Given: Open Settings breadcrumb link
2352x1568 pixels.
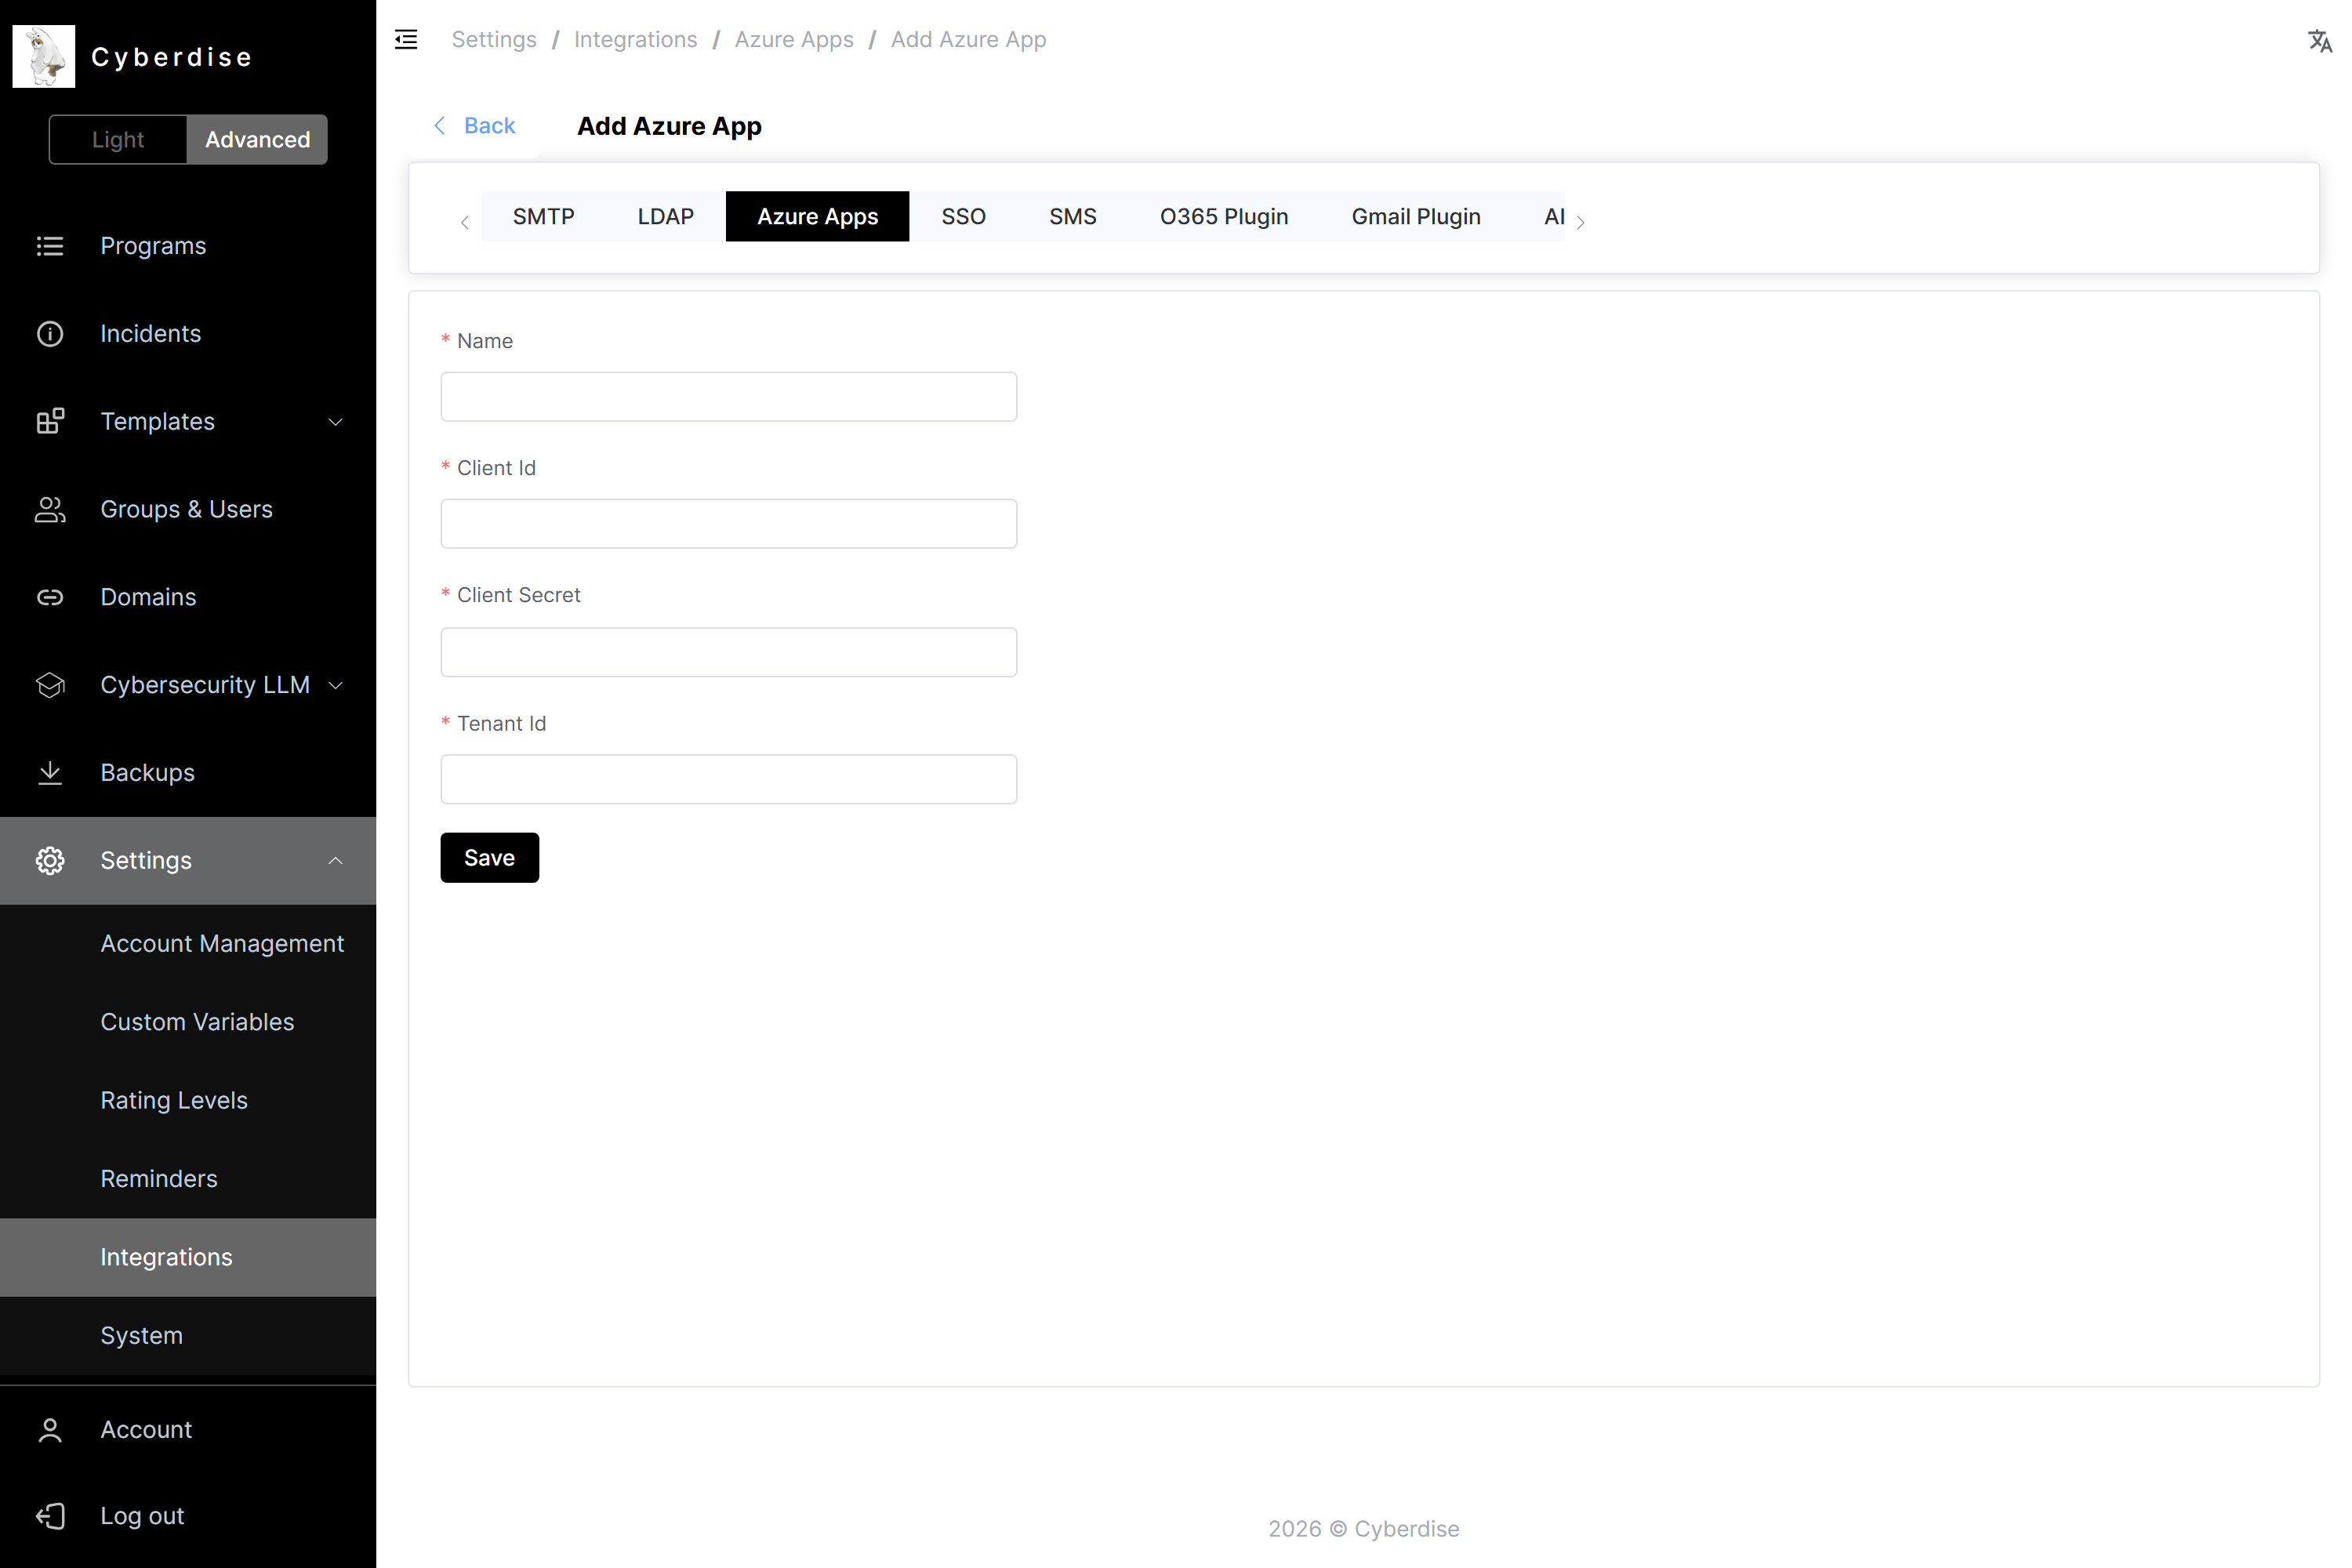Looking at the screenshot, I should click(x=494, y=39).
